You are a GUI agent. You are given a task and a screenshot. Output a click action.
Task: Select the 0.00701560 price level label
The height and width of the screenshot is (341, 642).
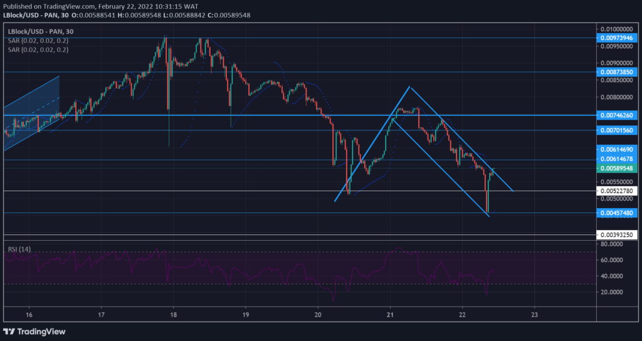(x=617, y=130)
